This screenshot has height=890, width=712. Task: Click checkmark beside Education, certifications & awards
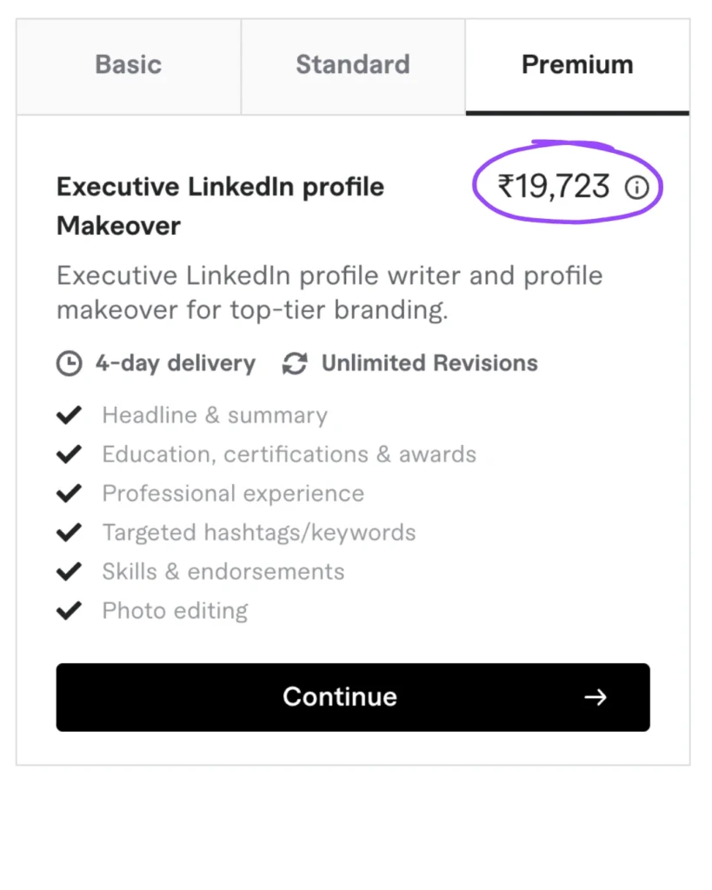point(69,455)
